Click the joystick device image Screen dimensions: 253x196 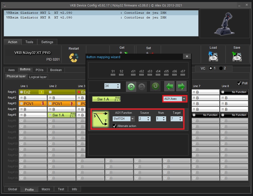[x=224, y=24]
